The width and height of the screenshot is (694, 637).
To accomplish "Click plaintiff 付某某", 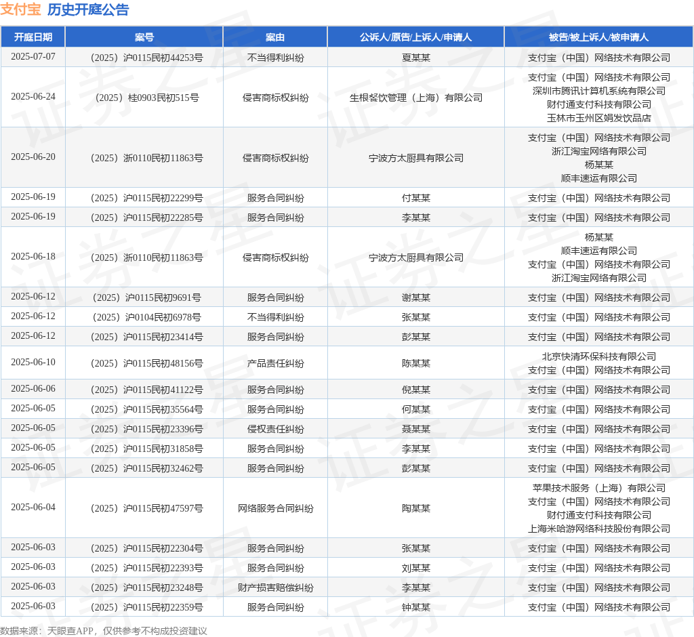I will pyautogui.click(x=416, y=198).
